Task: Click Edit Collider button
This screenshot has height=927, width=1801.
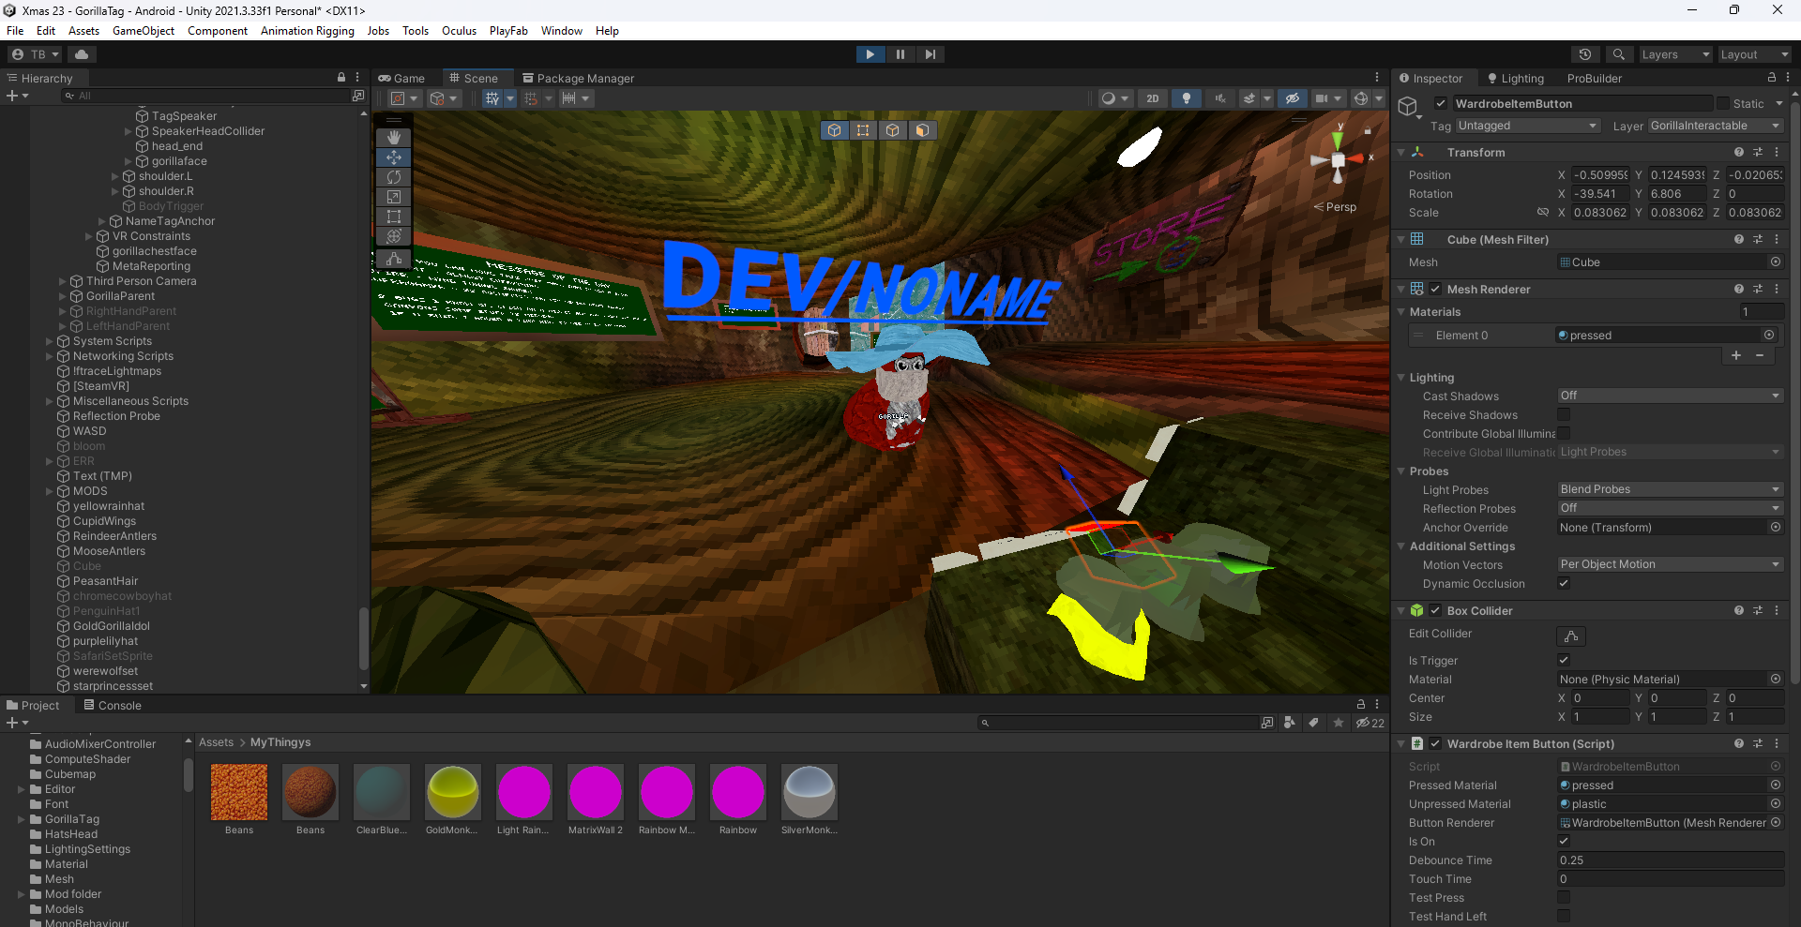Action: pyautogui.click(x=1571, y=636)
